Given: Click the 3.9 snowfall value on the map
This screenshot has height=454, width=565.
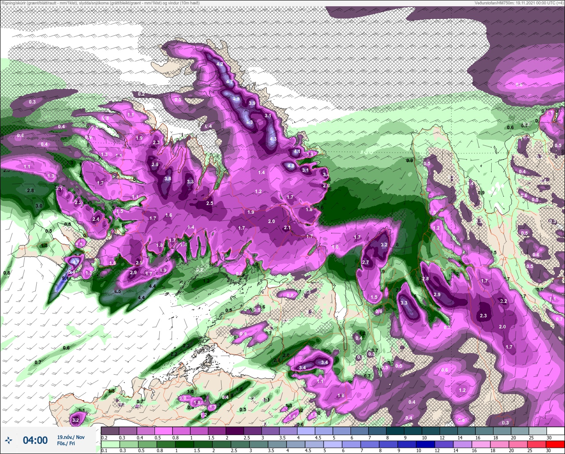Looking at the screenshot, I should tap(252, 103).
